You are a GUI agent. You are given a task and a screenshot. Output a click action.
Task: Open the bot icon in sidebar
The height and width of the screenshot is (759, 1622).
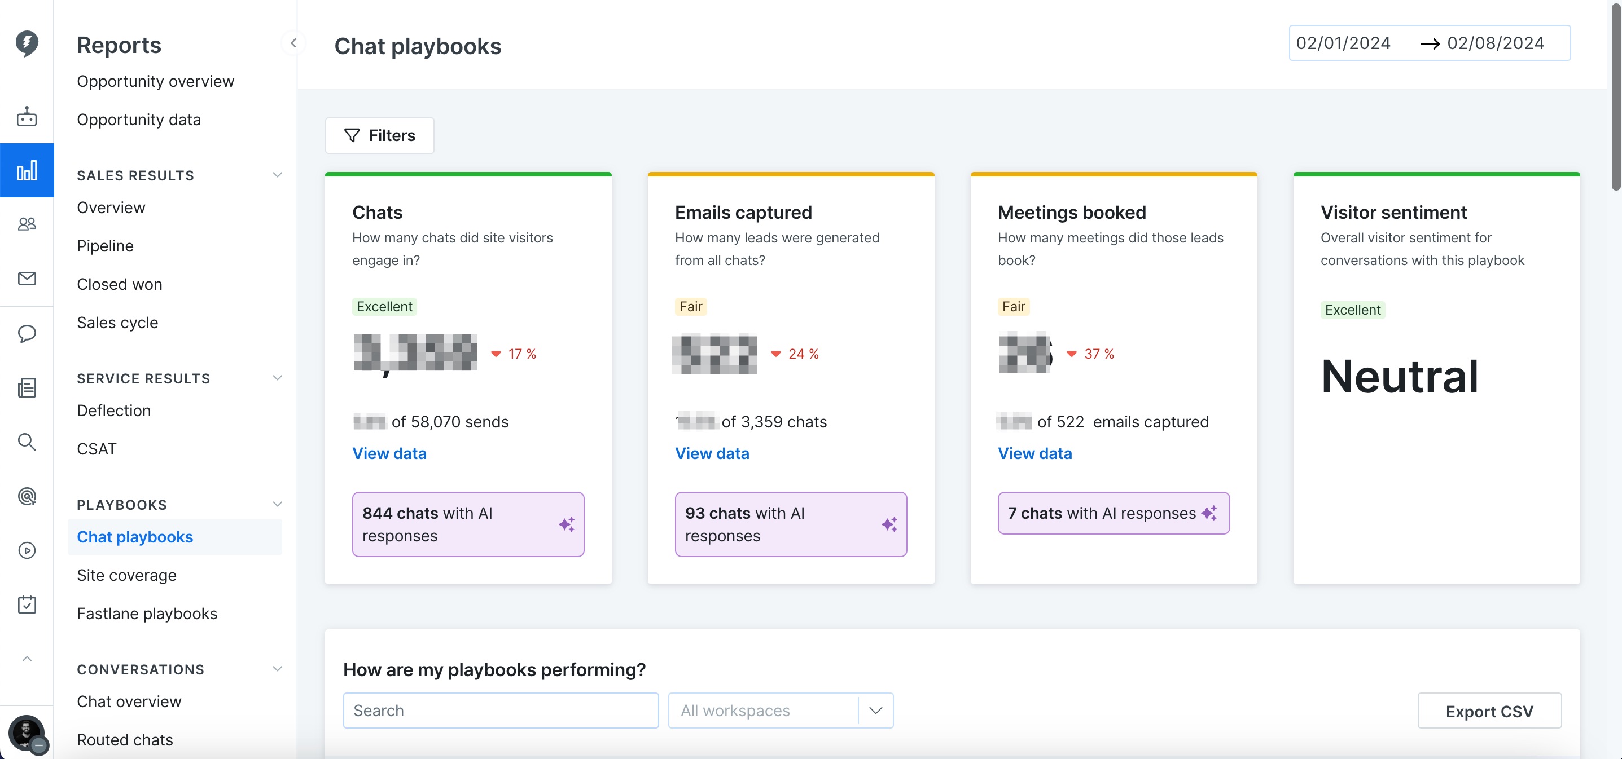pos(27,116)
